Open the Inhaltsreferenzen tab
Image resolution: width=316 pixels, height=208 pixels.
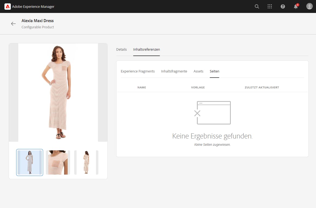tap(146, 49)
